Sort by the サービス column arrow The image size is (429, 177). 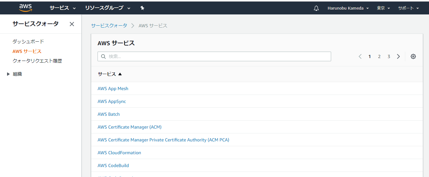pos(120,74)
